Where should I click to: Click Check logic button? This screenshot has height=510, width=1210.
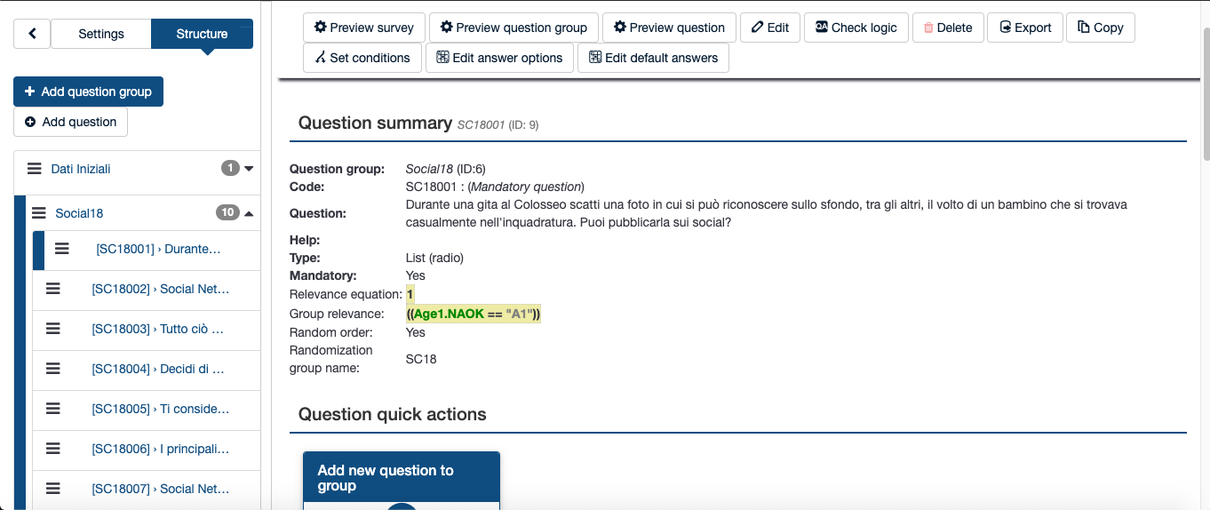(856, 28)
